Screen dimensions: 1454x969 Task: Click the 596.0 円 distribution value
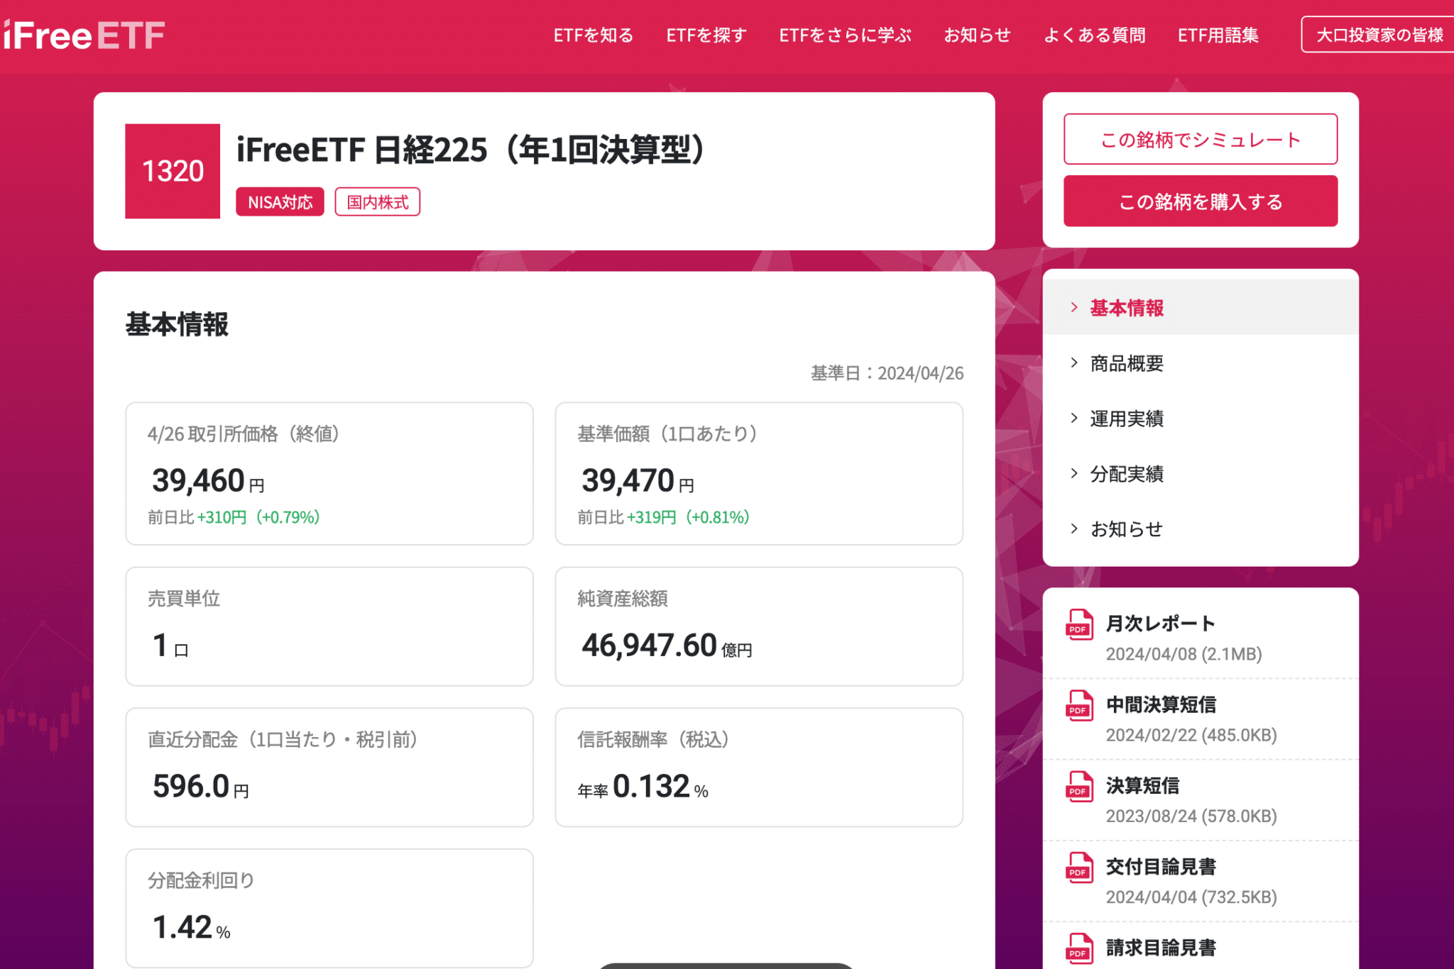coord(201,787)
